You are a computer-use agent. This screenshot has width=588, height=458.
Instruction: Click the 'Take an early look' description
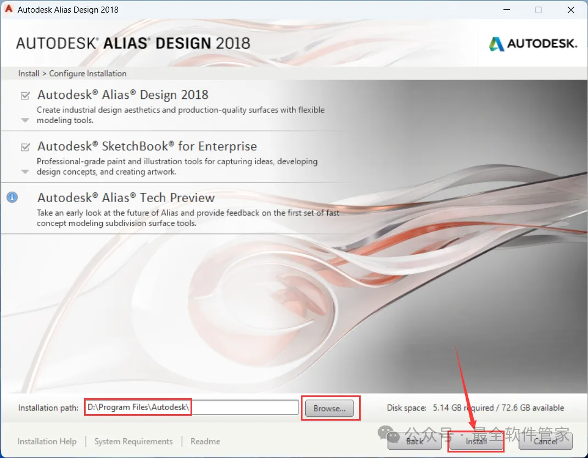[x=188, y=218]
